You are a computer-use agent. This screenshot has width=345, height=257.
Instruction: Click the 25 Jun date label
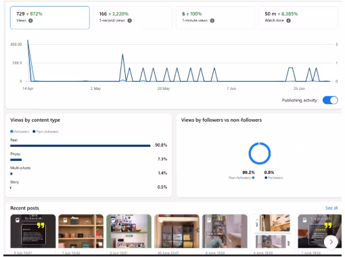(299, 89)
